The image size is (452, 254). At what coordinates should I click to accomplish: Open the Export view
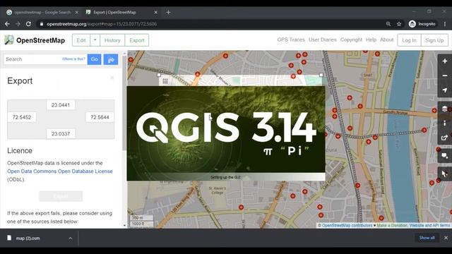coord(136,40)
